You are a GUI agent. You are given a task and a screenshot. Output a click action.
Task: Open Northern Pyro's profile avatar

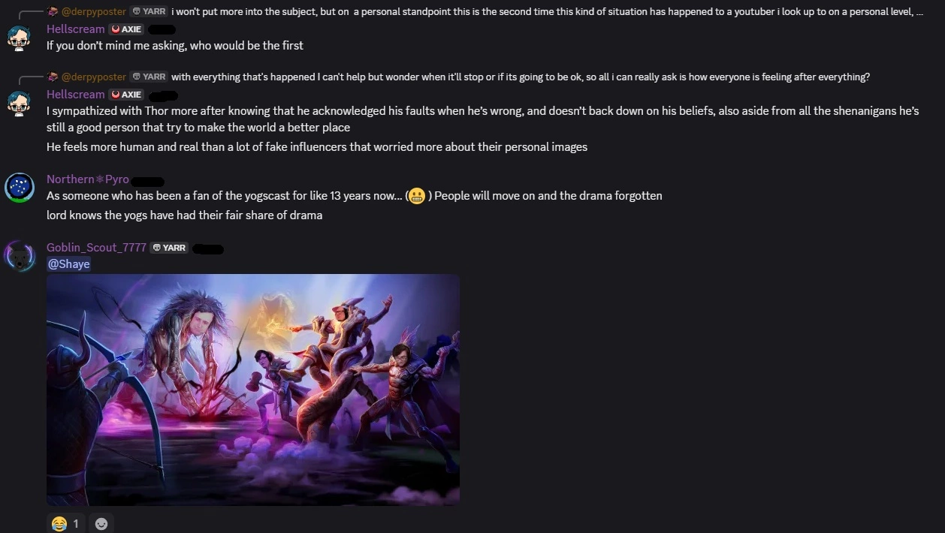click(19, 188)
